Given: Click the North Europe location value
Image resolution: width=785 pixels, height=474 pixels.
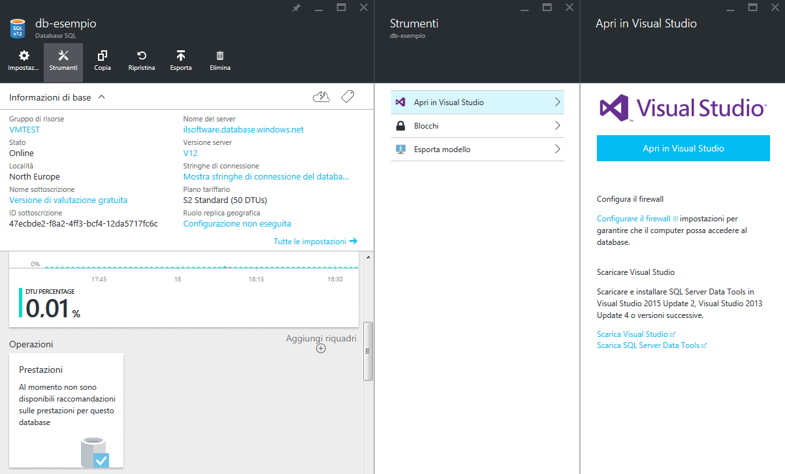Looking at the screenshot, I should [x=35, y=176].
